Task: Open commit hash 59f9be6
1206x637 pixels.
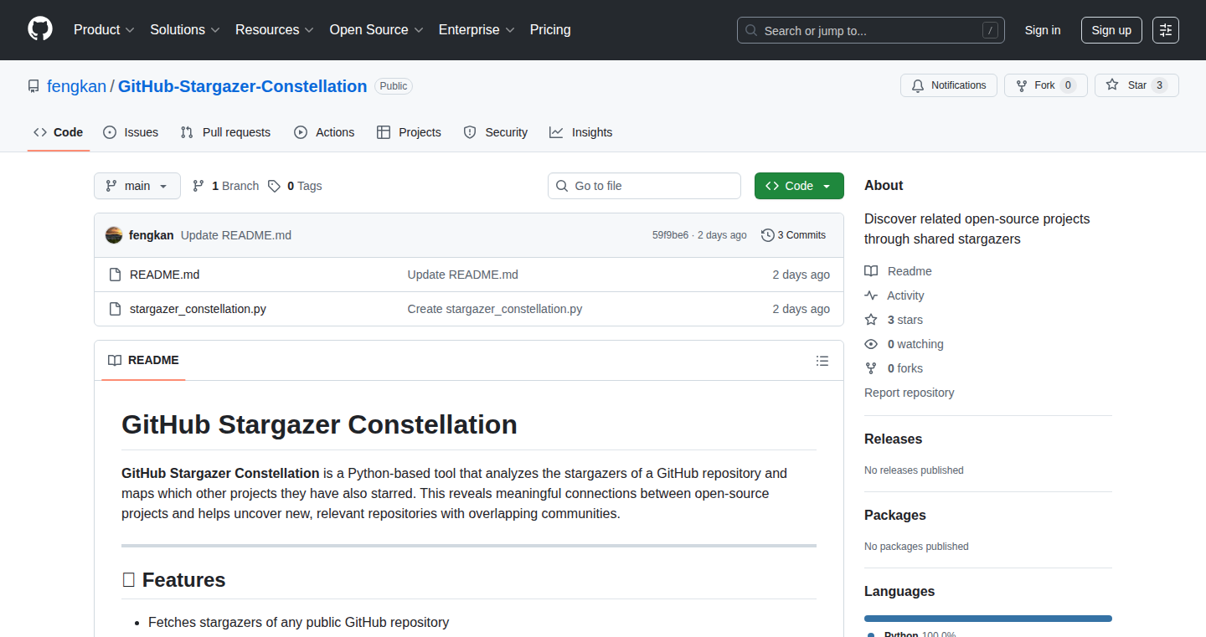Action: (x=670, y=235)
